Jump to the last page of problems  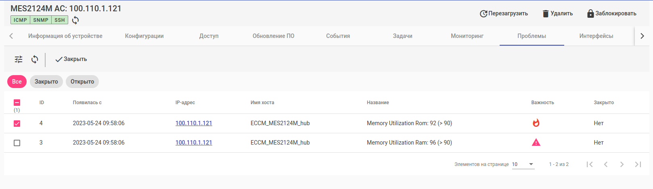[x=638, y=164]
